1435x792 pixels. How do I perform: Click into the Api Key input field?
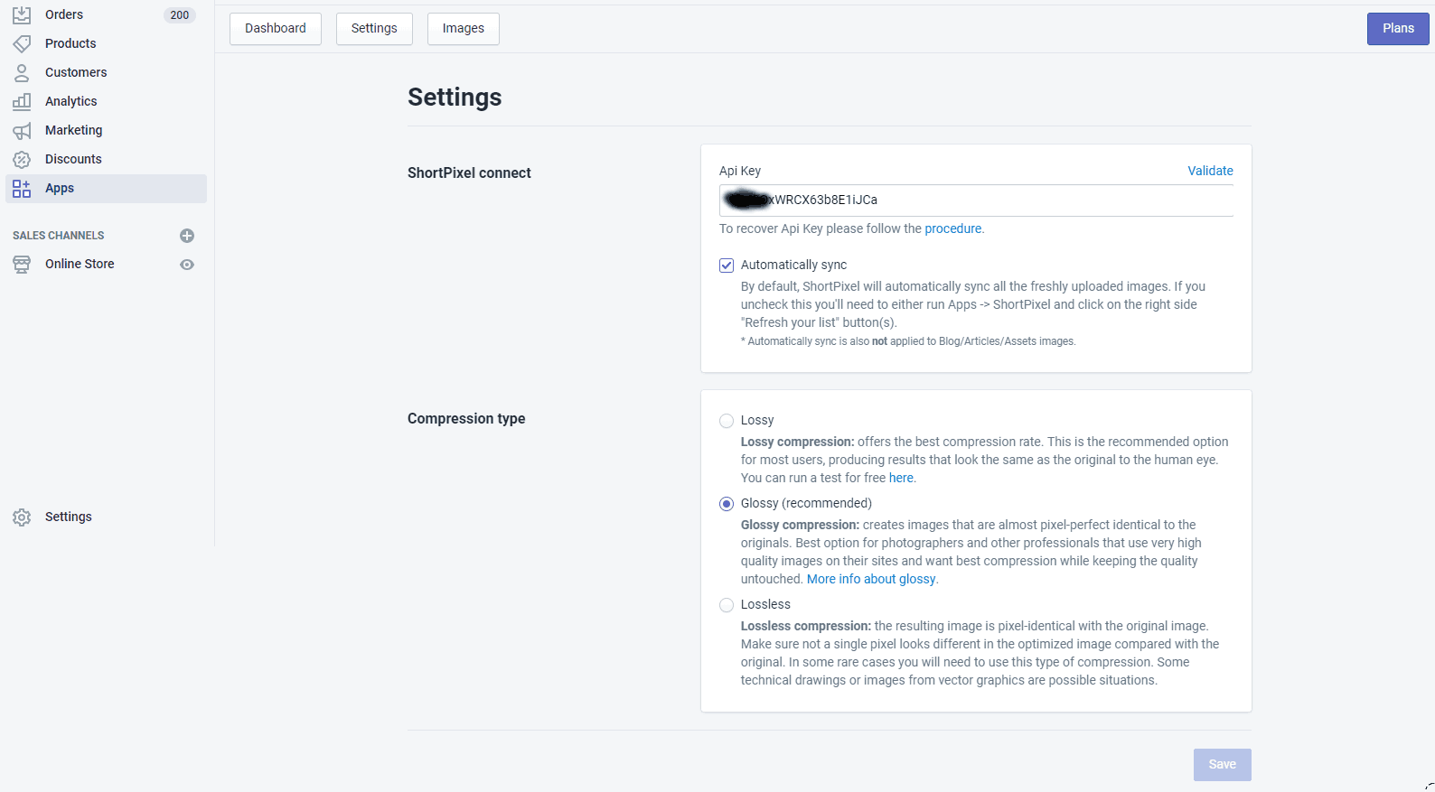(x=976, y=200)
